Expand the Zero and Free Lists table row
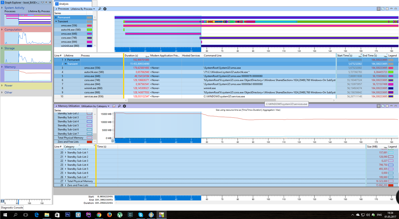399x219 pixels. (65, 185)
